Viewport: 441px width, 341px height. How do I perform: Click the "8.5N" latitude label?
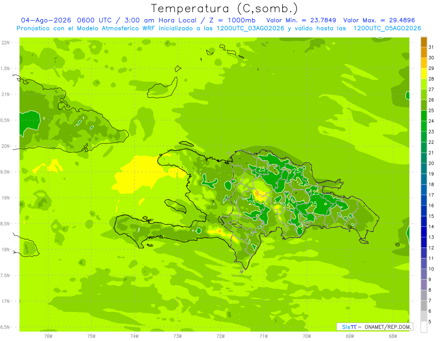point(6,224)
